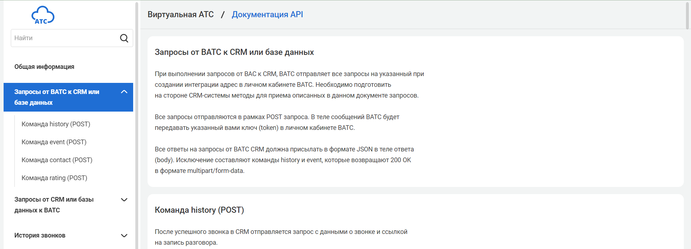Click the sidebar vertical scrollbar

[137, 126]
